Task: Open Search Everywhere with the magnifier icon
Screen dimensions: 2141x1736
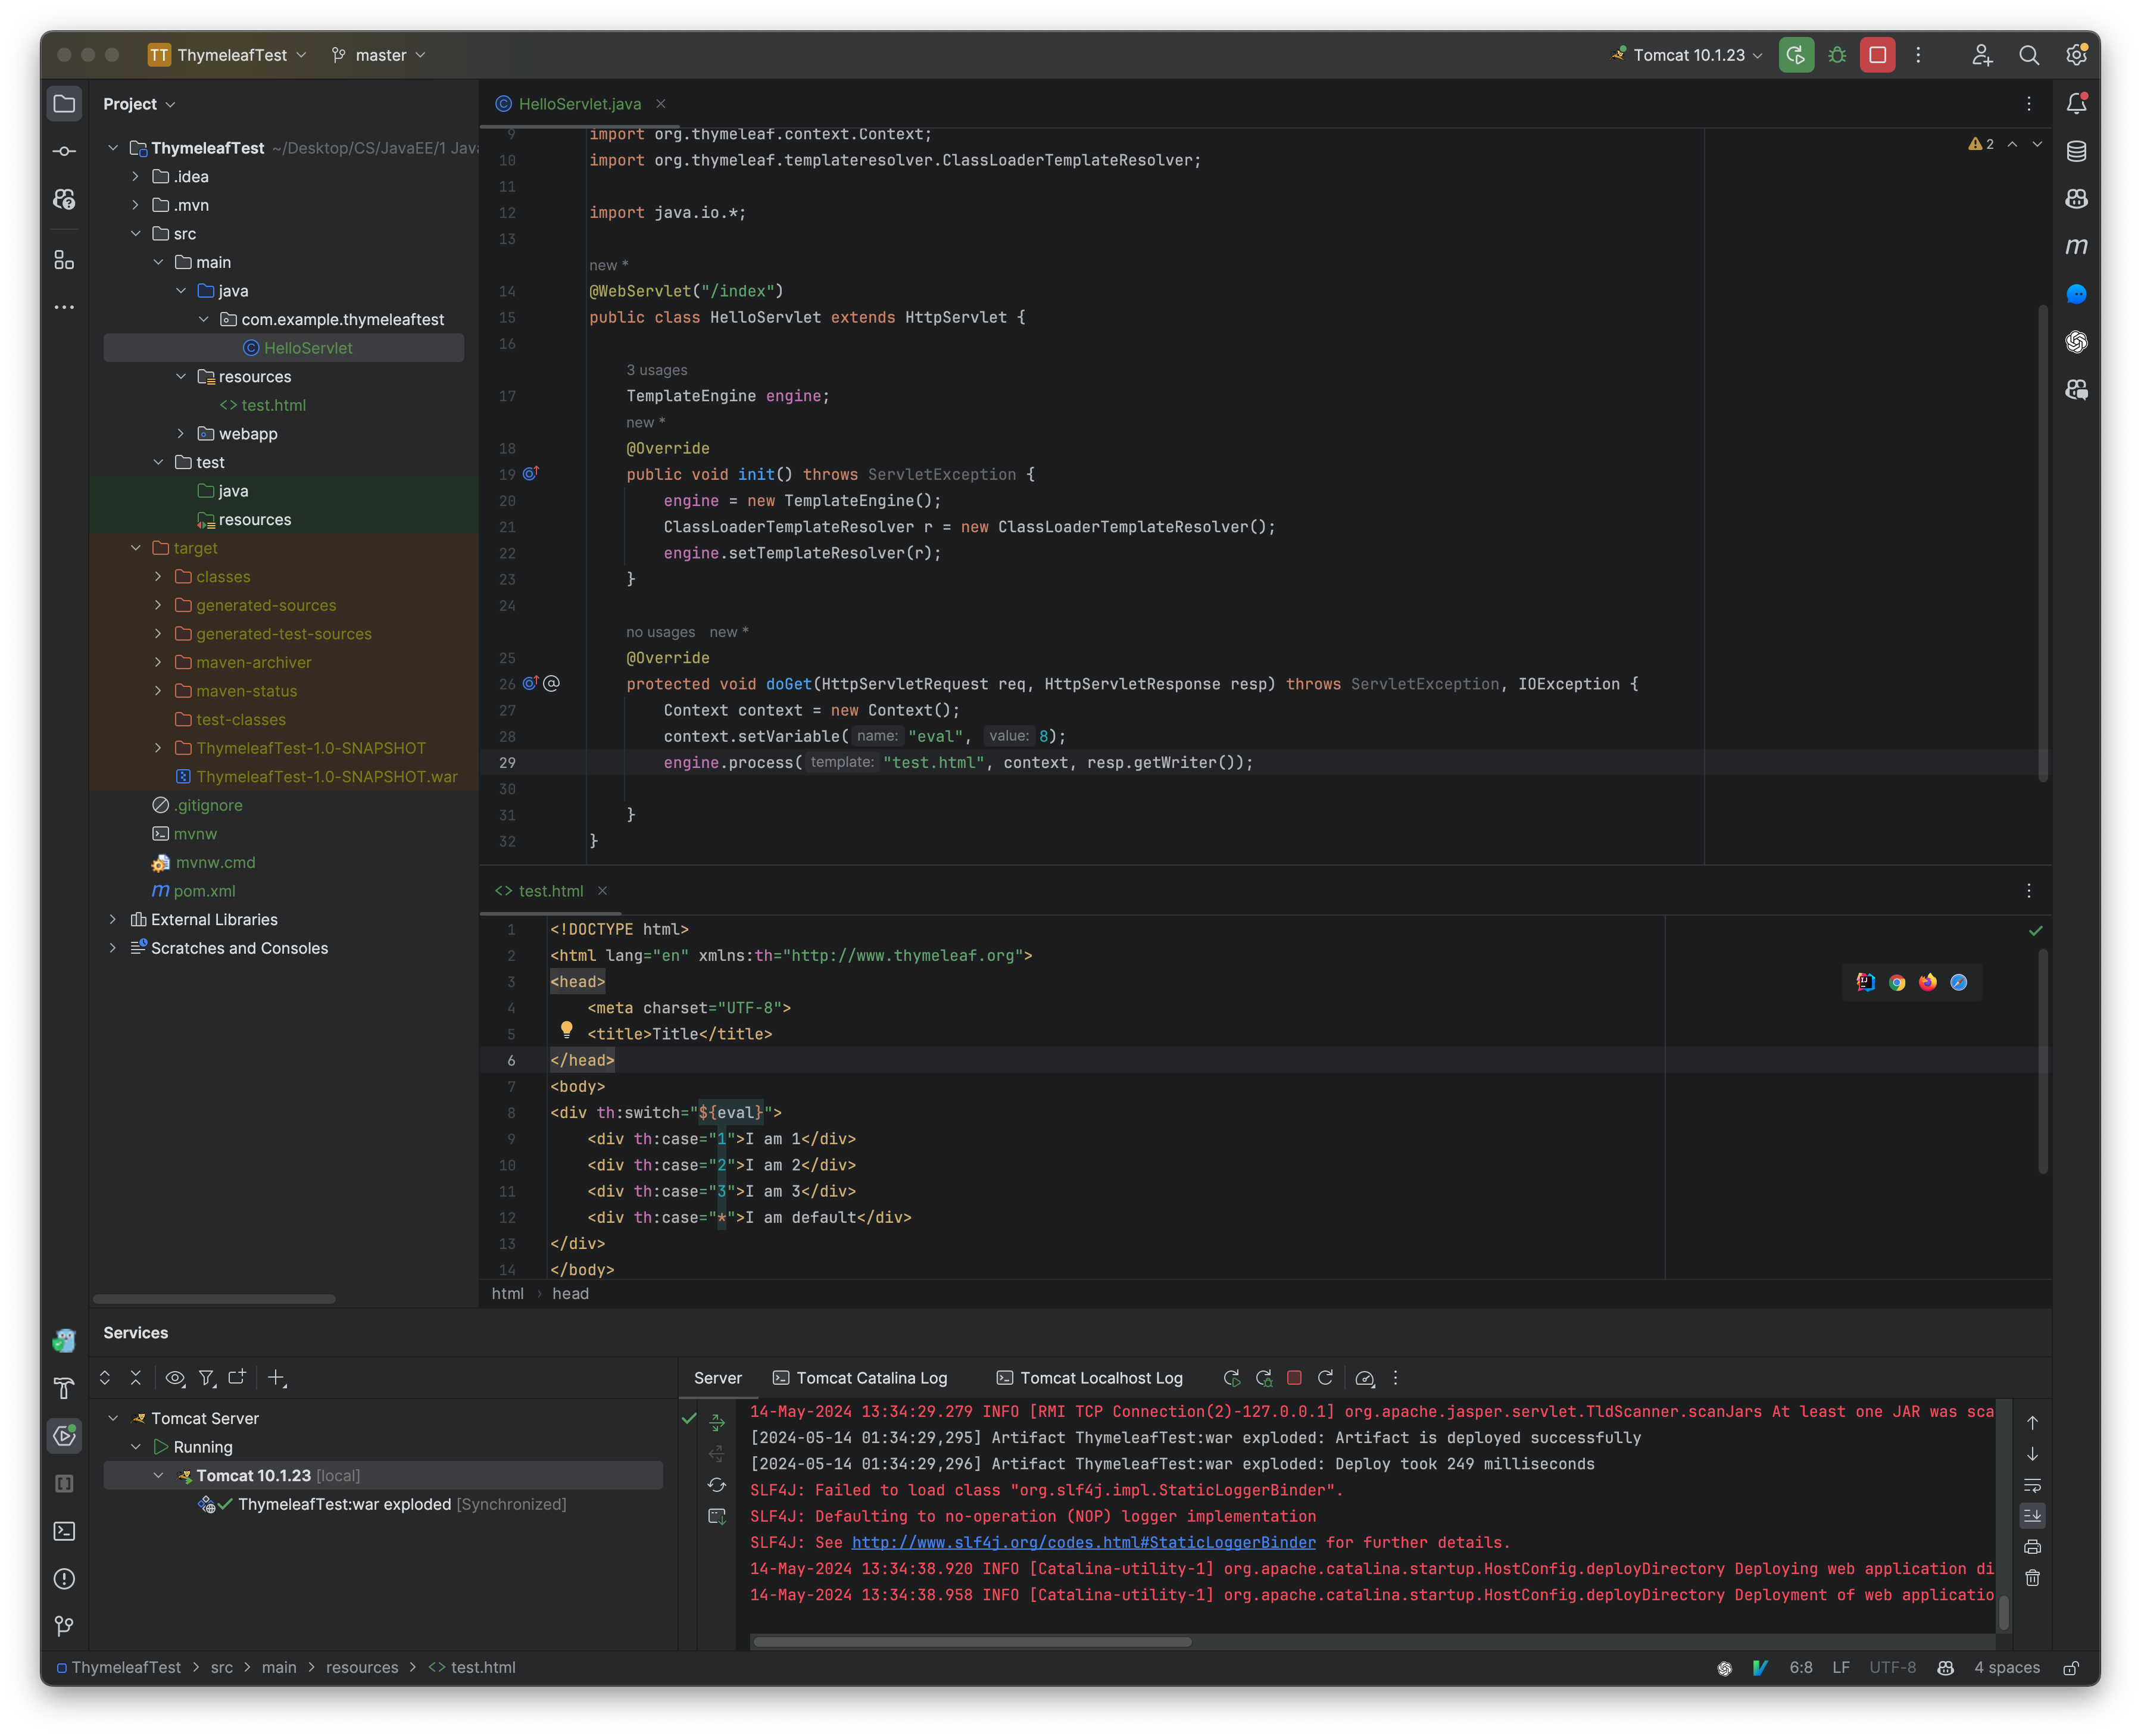Action: [2030, 55]
